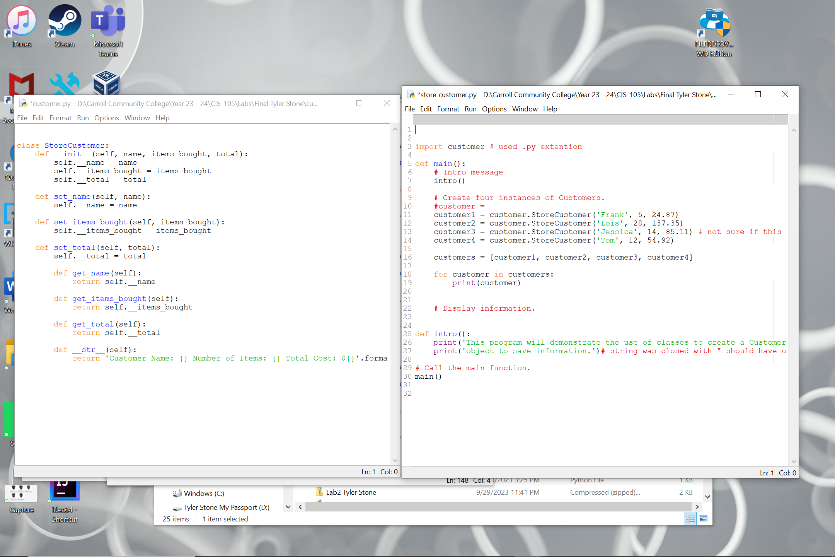
Task: Open Run menu in store_customer.py window
Action: tap(470, 109)
